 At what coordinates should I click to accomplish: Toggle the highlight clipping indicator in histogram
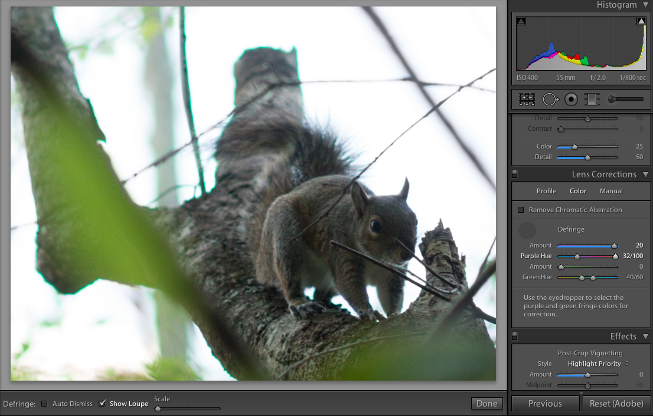pos(641,21)
